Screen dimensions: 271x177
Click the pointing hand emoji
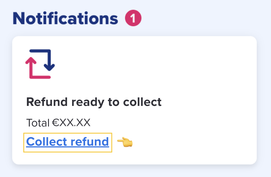[x=125, y=142]
